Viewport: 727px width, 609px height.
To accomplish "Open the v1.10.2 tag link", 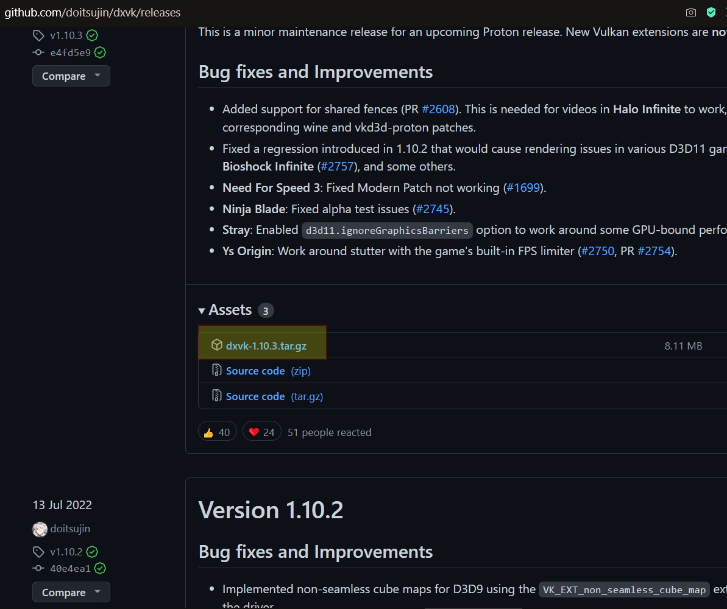I will click(x=66, y=552).
